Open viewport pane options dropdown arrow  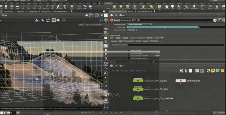(x=107, y=11)
